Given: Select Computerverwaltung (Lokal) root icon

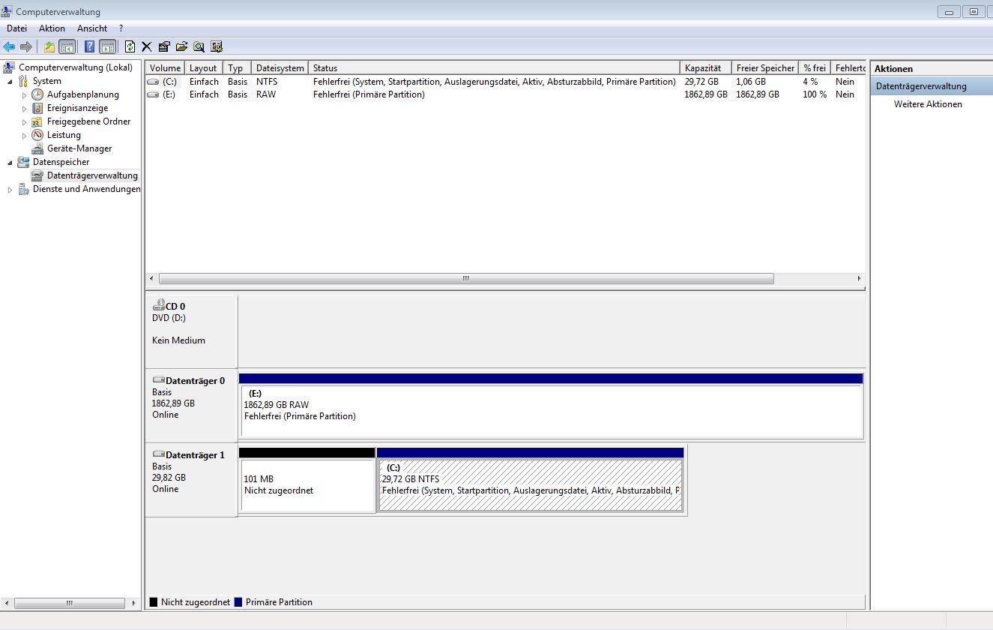Looking at the screenshot, I should click(x=10, y=67).
